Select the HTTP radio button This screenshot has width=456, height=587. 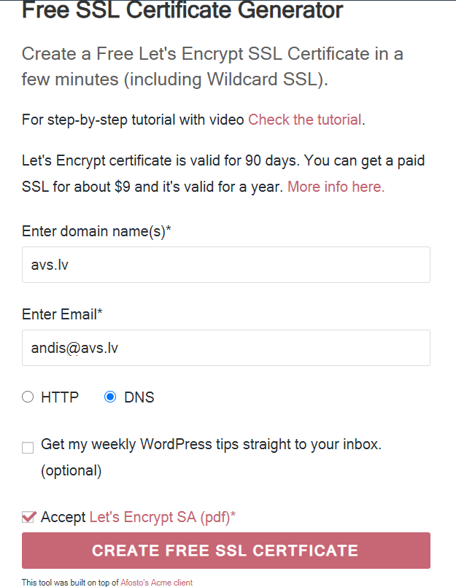(28, 397)
